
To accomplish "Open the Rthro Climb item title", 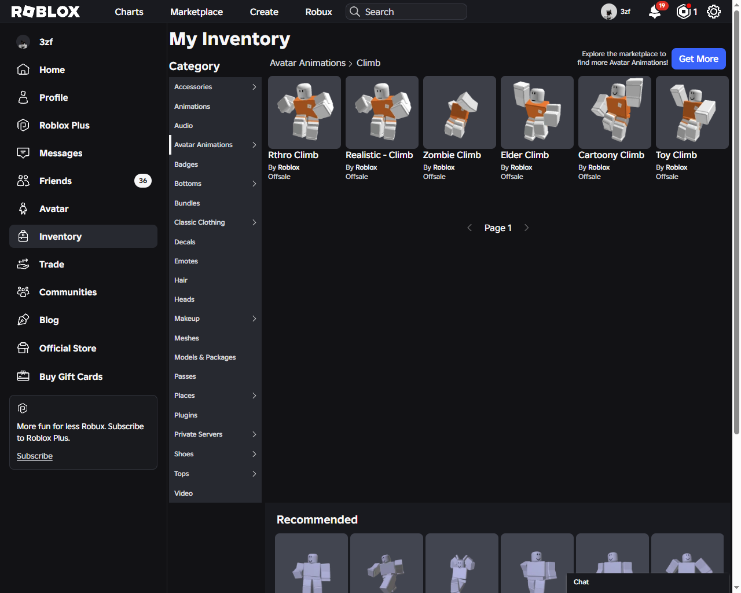I will [x=293, y=155].
